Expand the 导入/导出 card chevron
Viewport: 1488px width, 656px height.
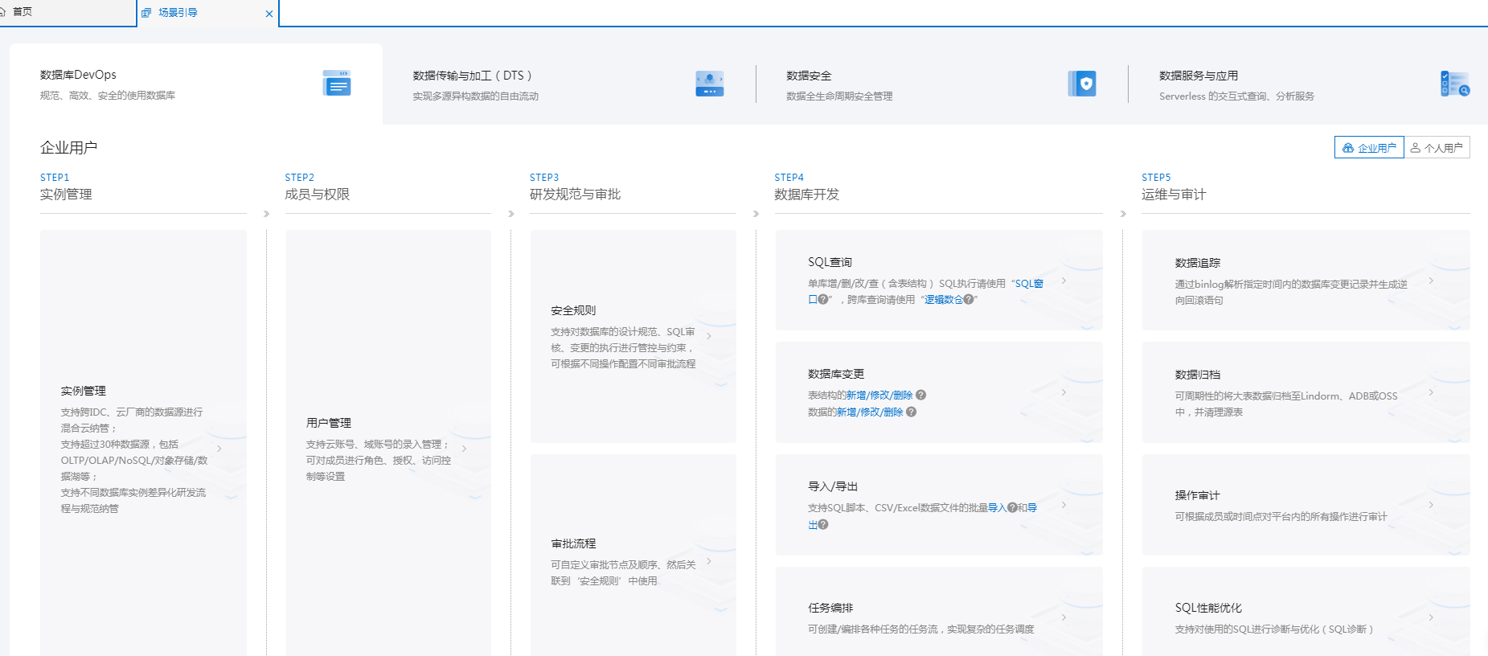click(1064, 505)
